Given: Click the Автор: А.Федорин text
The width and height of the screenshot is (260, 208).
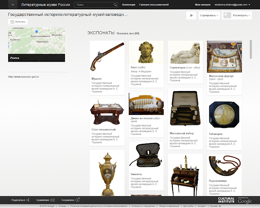Looking at the screenshot, I should (141, 71).
